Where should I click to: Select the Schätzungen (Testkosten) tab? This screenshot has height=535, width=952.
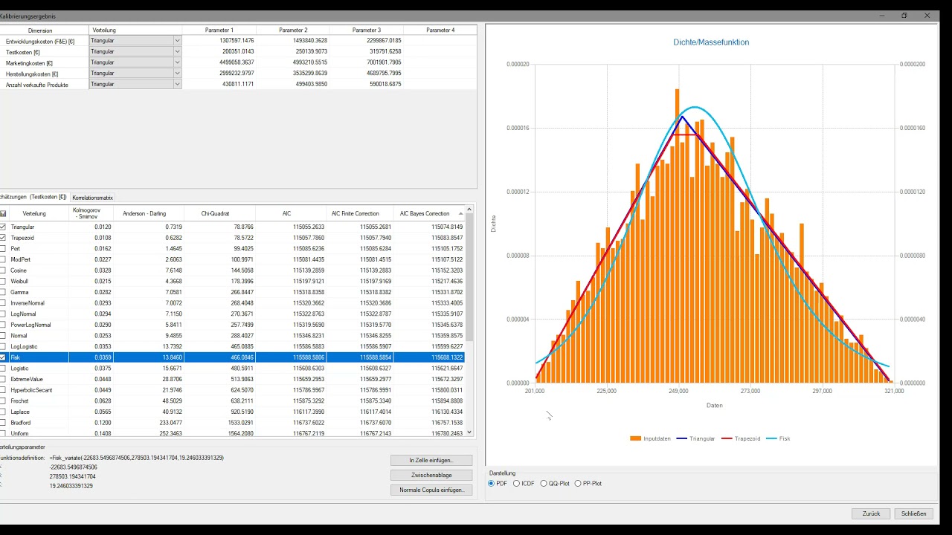(33, 197)
